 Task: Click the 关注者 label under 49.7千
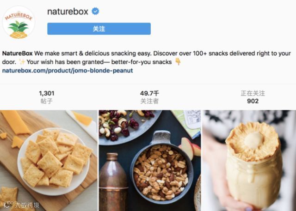point(149,101)
